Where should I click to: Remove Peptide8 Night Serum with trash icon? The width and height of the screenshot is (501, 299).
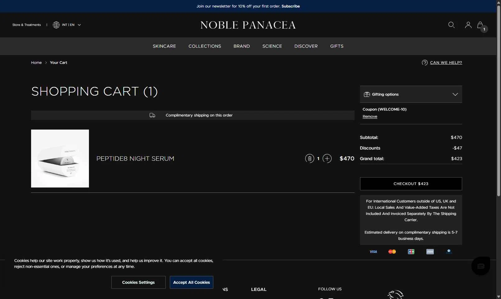309,159
